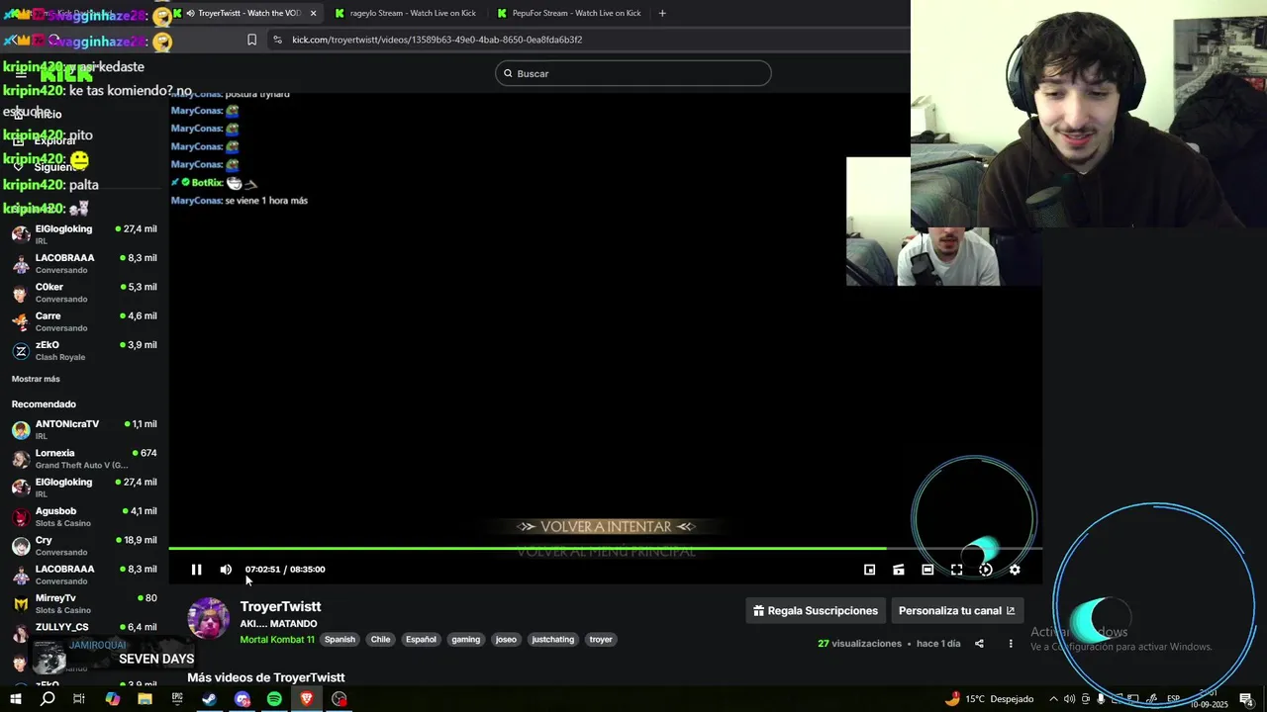Open Epic Games Launcher from taskbar

coord(177,699)
